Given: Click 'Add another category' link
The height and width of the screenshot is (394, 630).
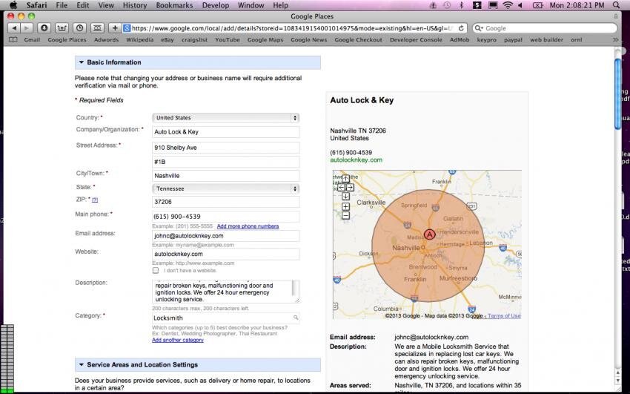Looking at the screenshot, I should pyautogui.click(x=178, y=340).
